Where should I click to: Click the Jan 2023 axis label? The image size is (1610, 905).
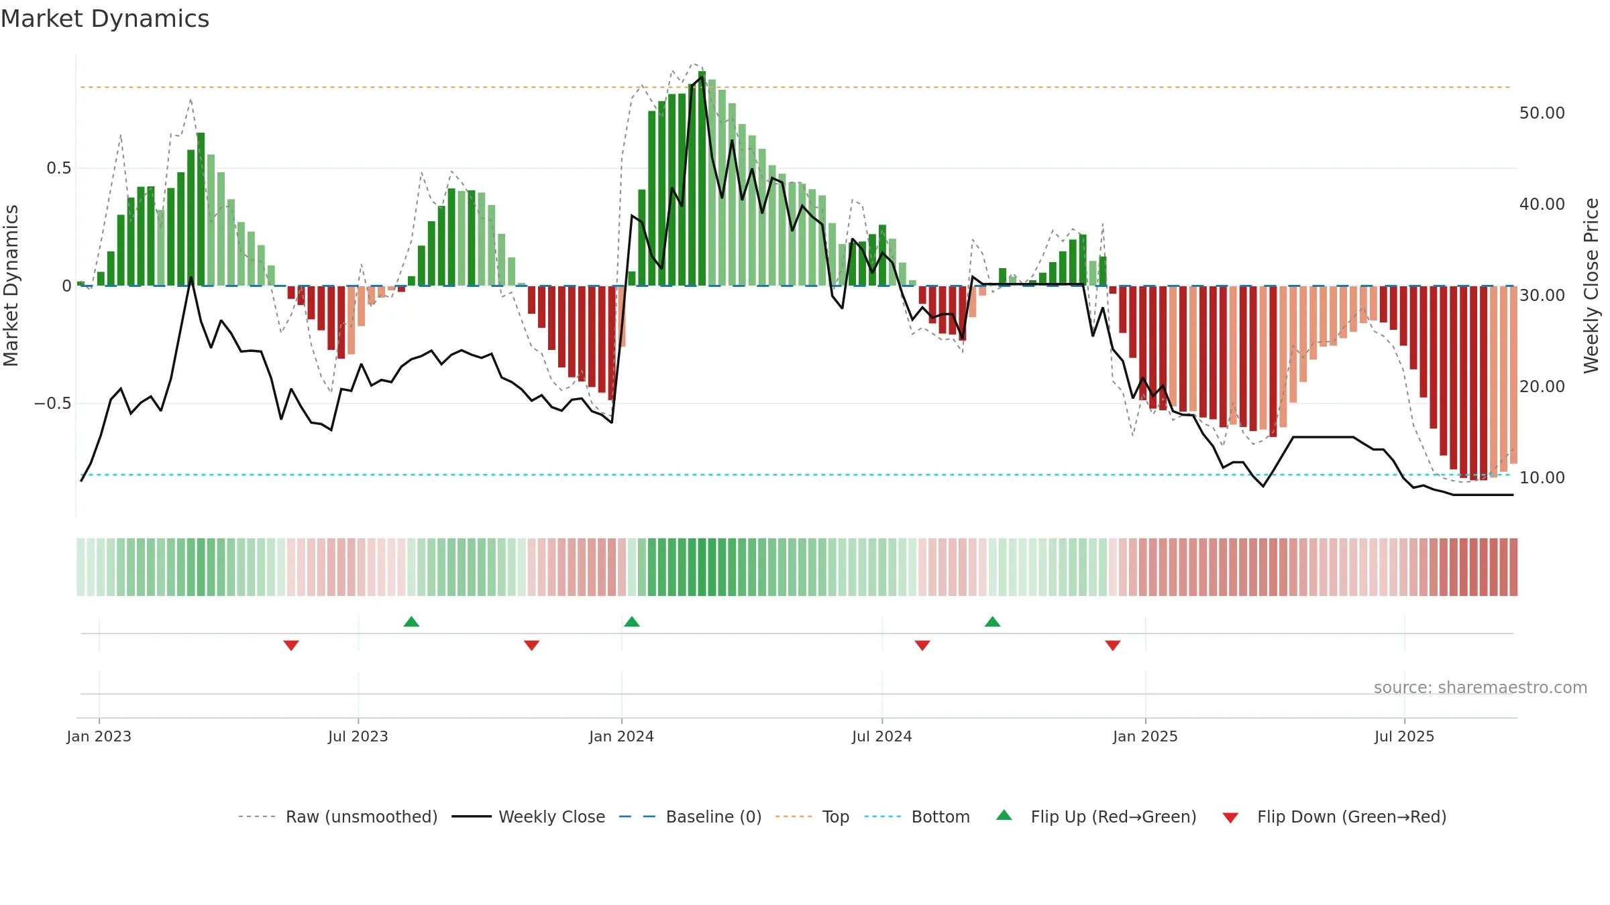99,736
